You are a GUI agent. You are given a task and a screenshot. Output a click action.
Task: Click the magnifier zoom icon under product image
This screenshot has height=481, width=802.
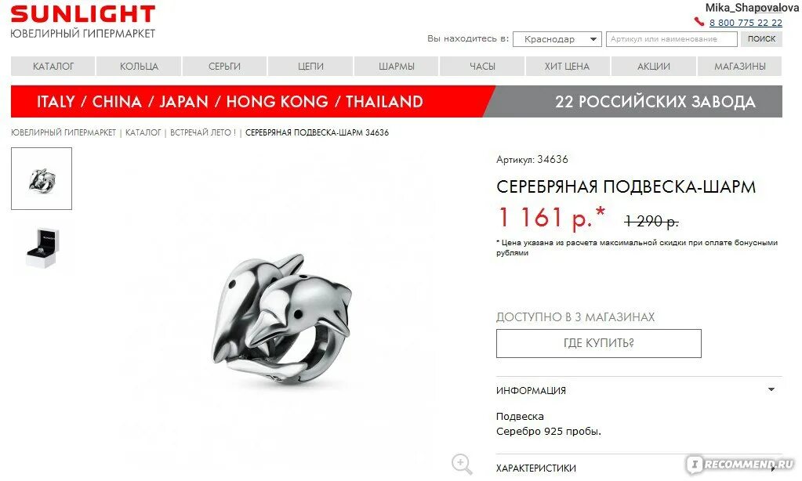(461, 464)
